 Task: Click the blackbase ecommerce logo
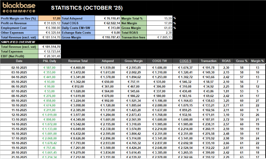tap(19, 7)
